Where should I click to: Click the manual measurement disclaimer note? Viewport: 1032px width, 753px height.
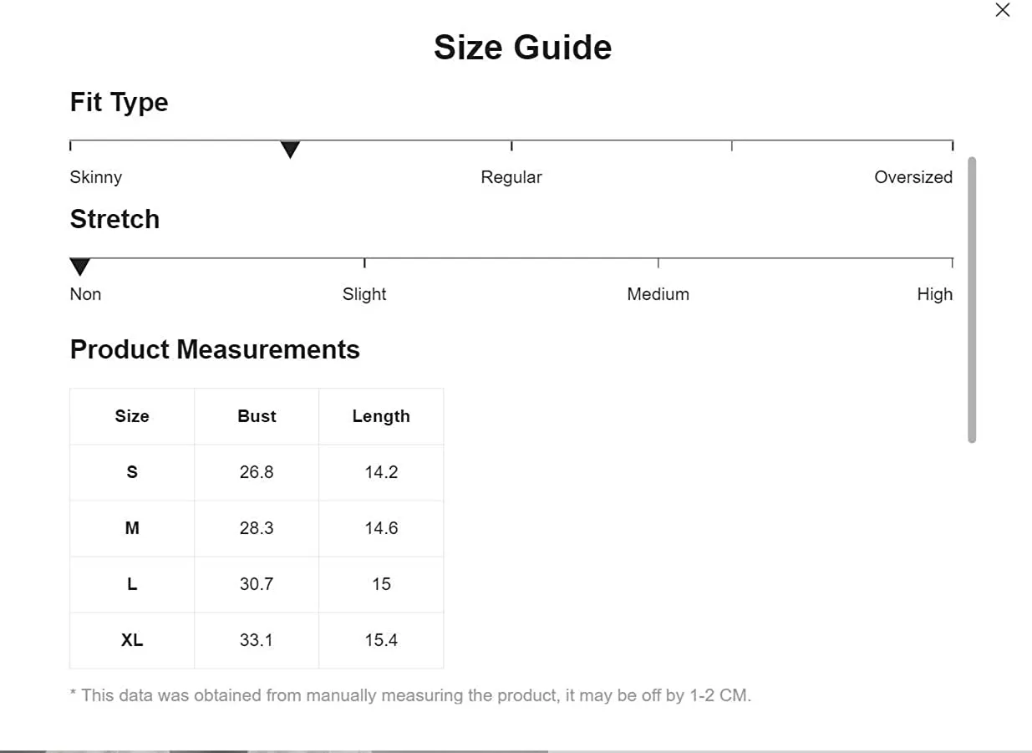tap(410, 695)
